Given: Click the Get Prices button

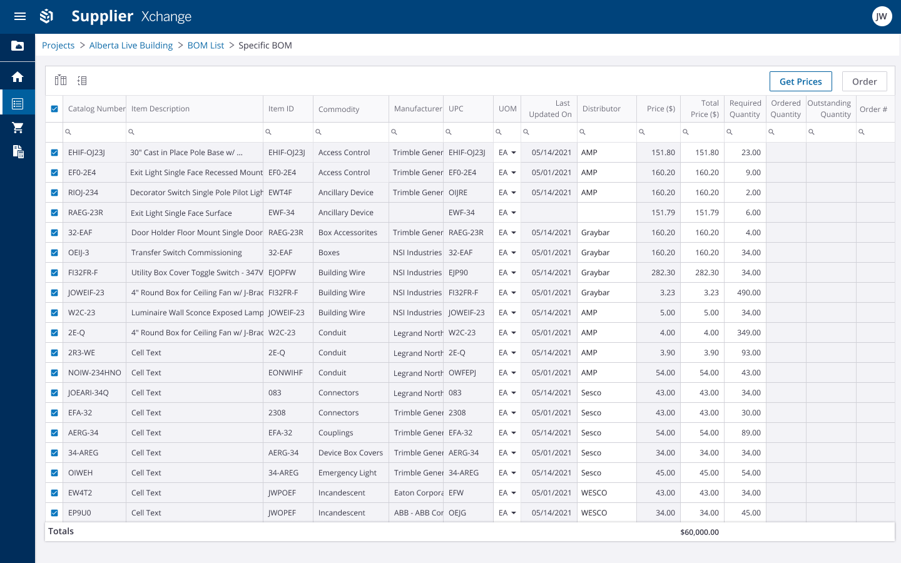Looking at the screenshot, I should [x=800, y=81].
